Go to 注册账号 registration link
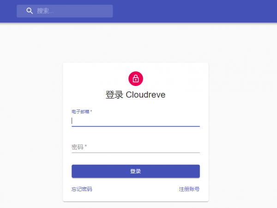 point(189,189)
